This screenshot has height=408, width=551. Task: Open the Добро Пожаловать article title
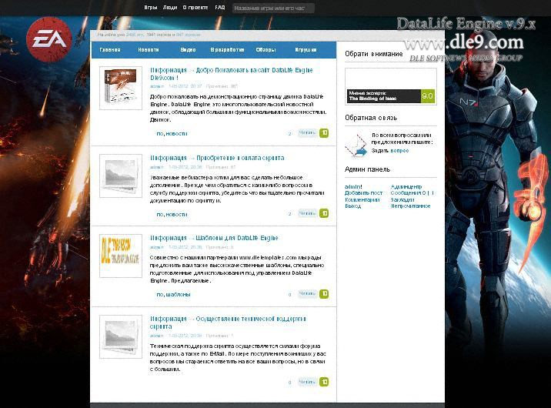[x=231, y=74]
